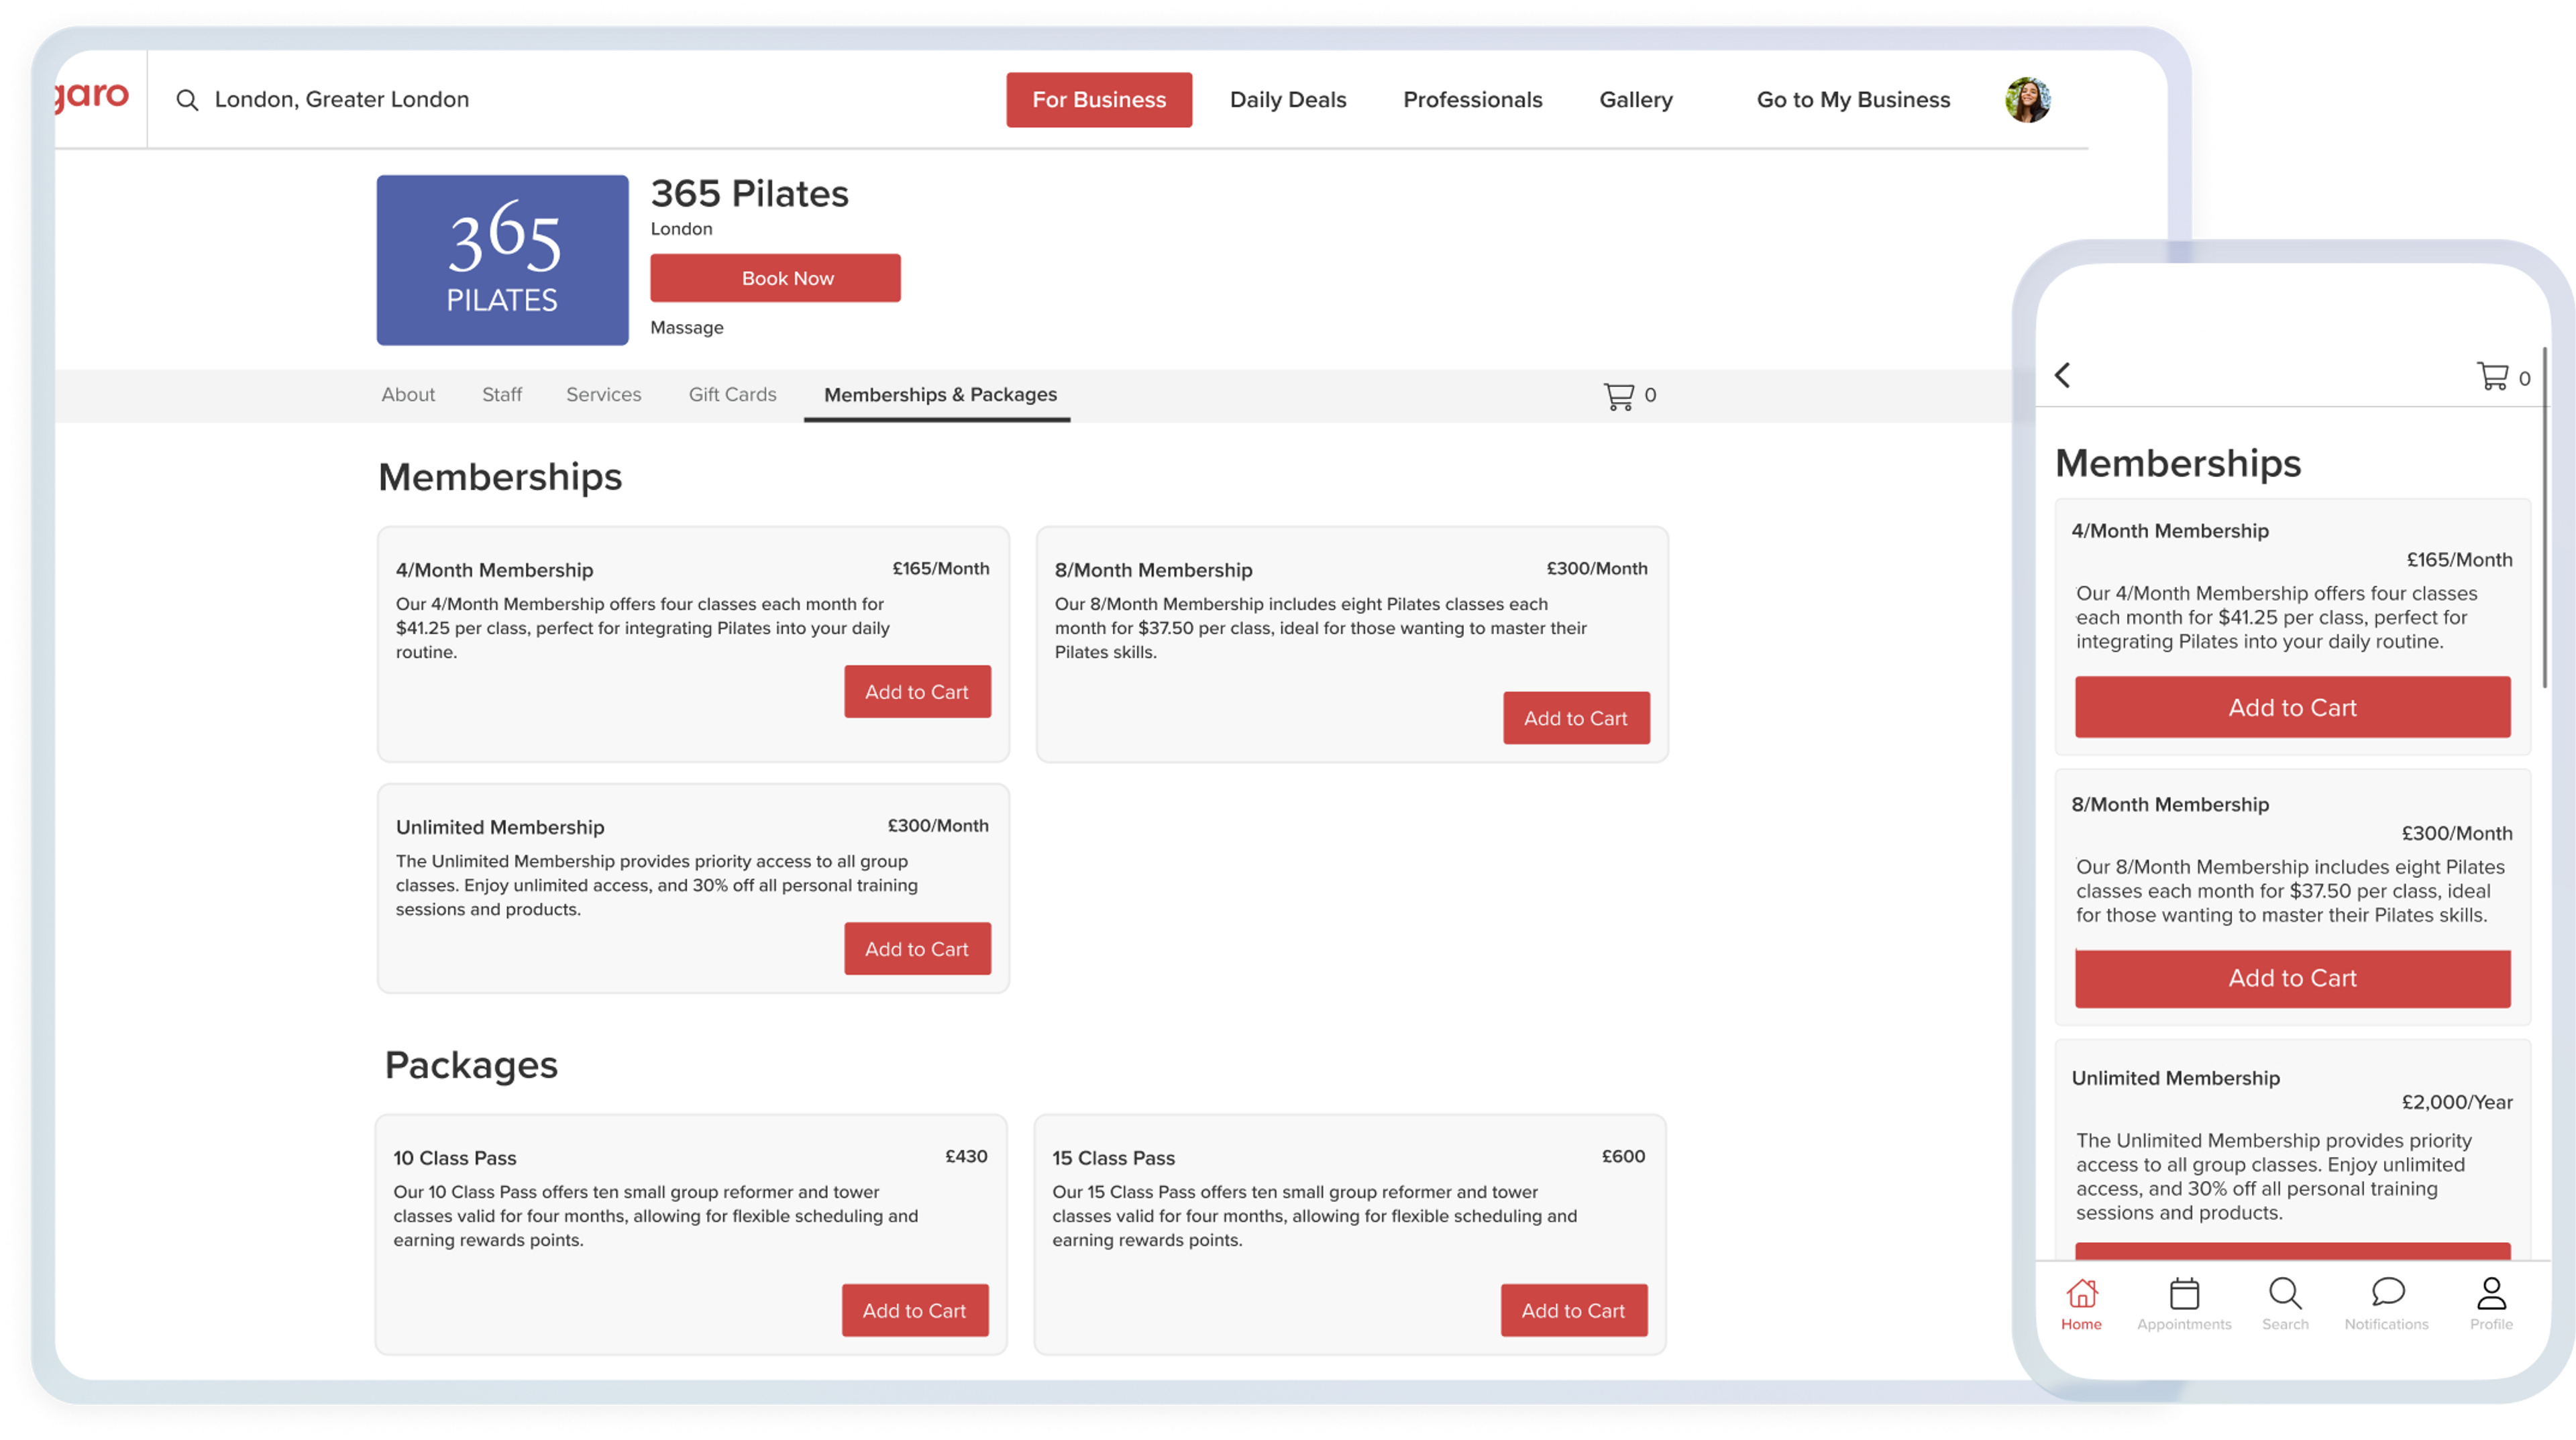The width and height of the screenshot is (2576, 1440).
Task: Click the mobile view scrollbar
Action: 2545,517
